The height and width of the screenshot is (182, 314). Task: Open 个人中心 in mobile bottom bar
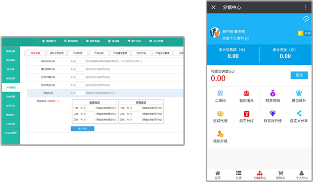tap(302, 175)
